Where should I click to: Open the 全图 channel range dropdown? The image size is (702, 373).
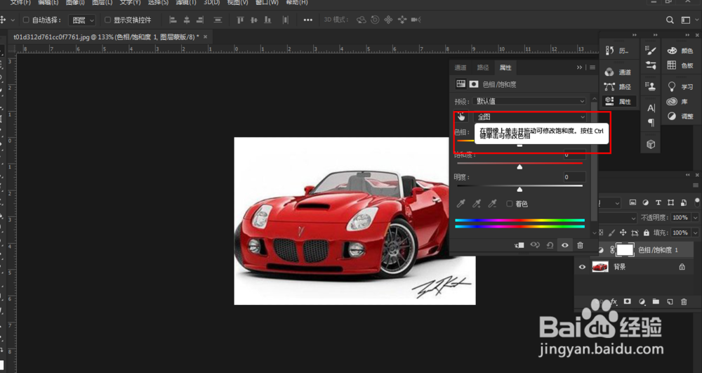point(530,117)
